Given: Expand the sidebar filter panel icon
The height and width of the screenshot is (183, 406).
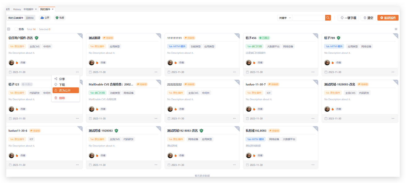Looking at the screenshot, I should tap(9, 29).
